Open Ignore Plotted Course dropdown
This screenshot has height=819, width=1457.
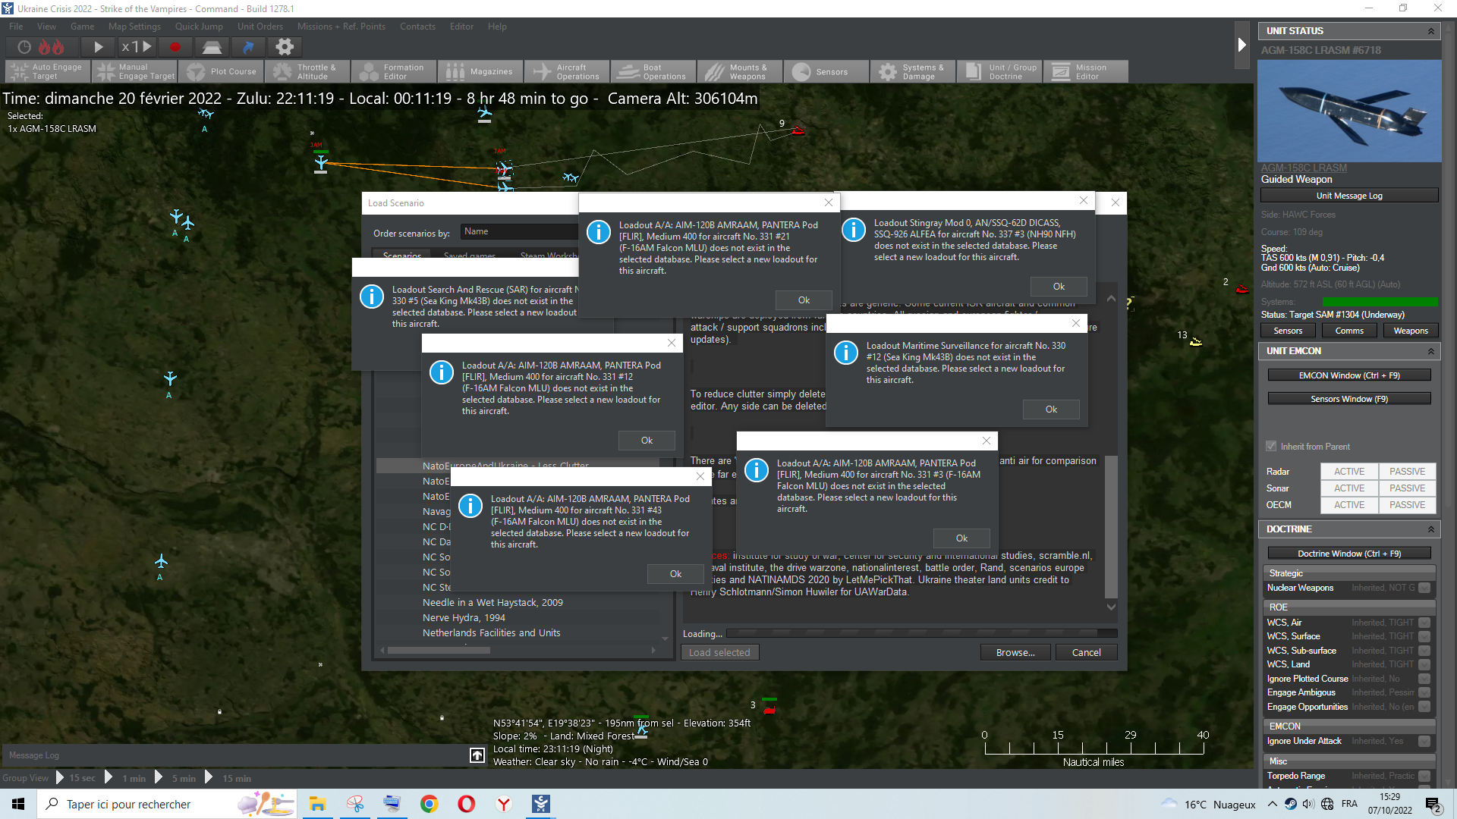tap(1424, 679)
